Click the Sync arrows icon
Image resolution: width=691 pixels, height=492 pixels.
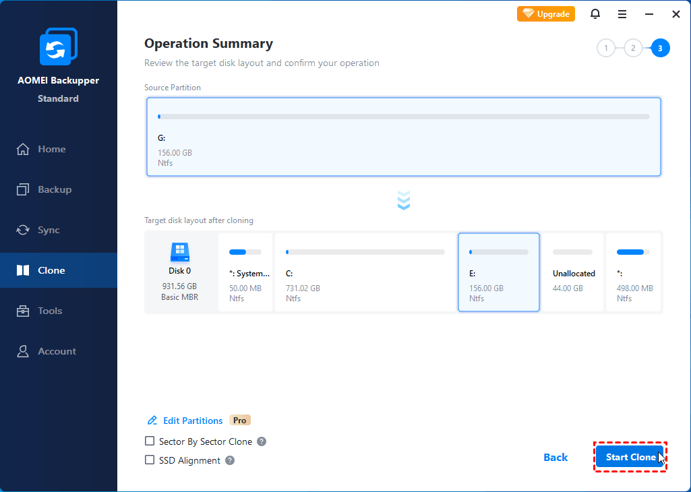(23, 230)
